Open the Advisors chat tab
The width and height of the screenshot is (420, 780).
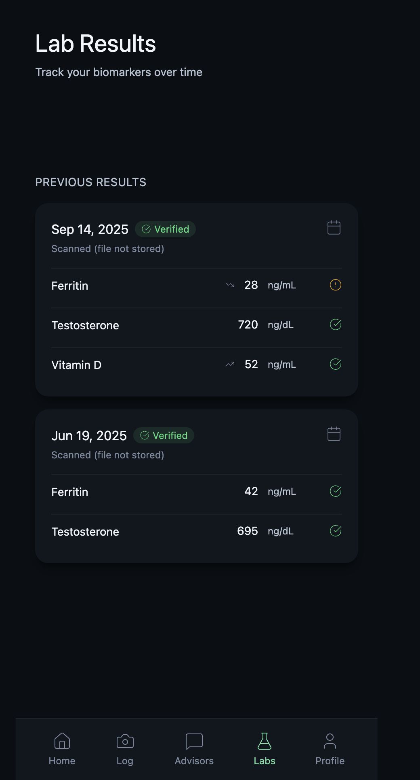click(x=194, y=749)
